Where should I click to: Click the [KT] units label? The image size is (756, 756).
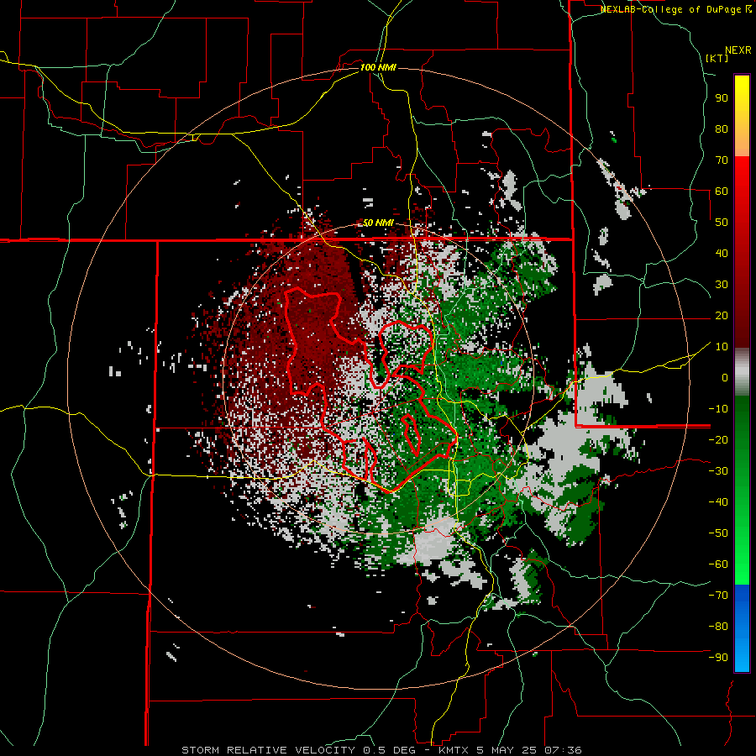pyautogui.click(x=717, y=58)
